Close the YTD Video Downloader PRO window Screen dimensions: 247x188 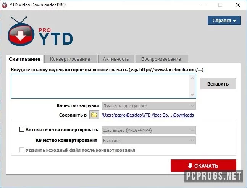[x=238, y=5]
